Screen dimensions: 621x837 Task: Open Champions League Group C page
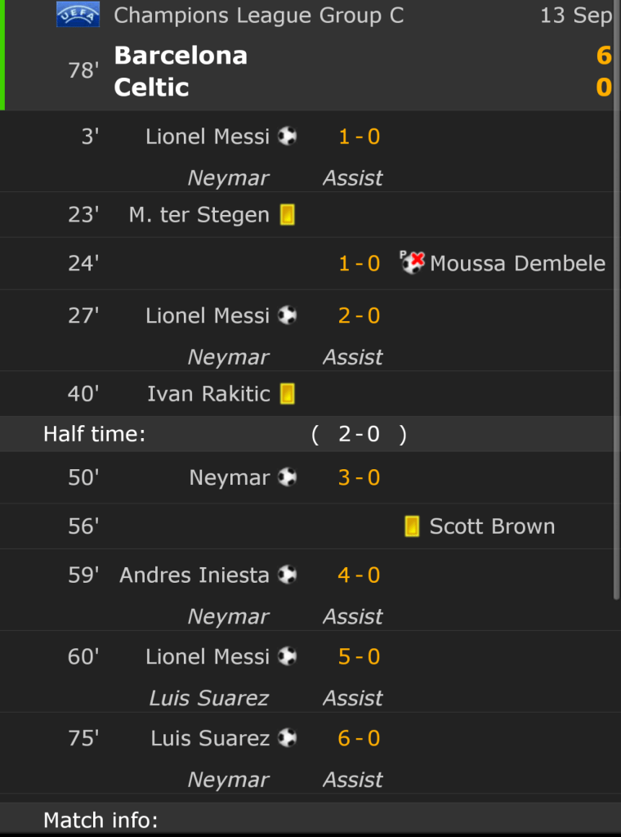click(258, 16)
